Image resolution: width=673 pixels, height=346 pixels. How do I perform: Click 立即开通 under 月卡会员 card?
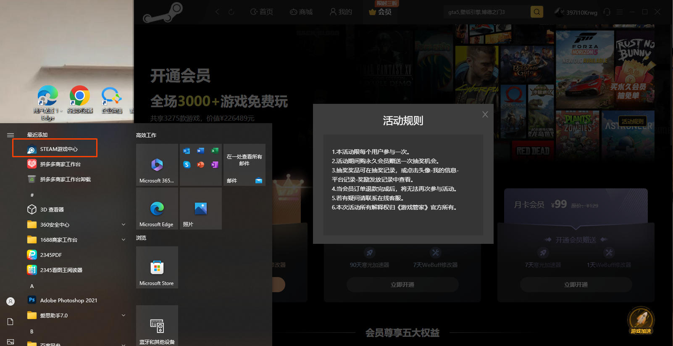[x=576, y=285]
